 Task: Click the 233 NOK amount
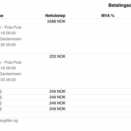point(57,56)
